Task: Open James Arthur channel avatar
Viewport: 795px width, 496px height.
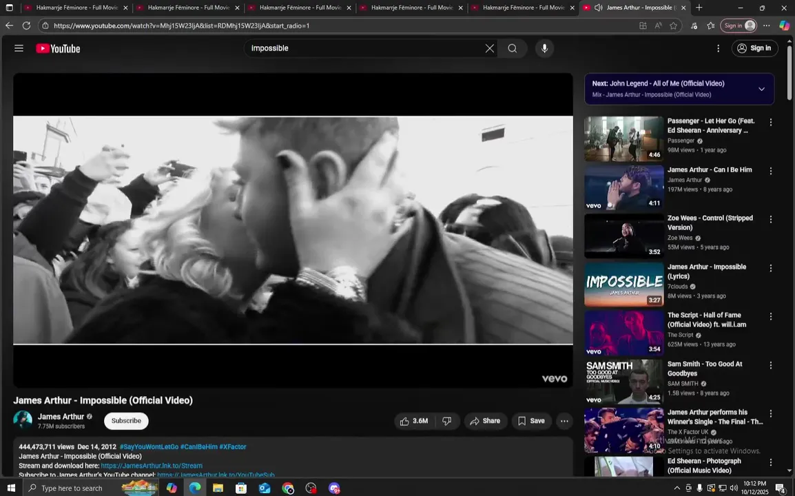Action: pos(22,420)
